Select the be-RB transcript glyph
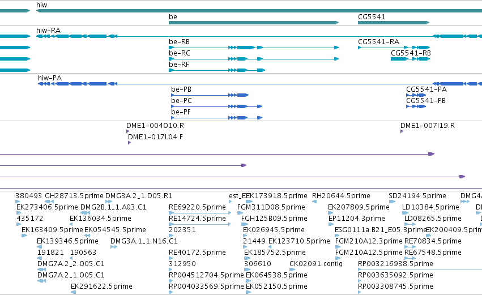This screenshot has width=482, height=295. coord(254,48)
